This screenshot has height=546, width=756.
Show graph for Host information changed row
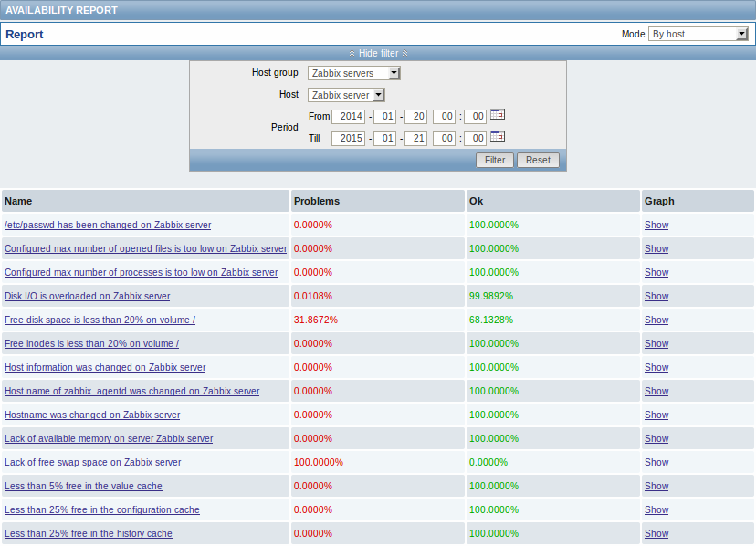[x=656, y=367]
